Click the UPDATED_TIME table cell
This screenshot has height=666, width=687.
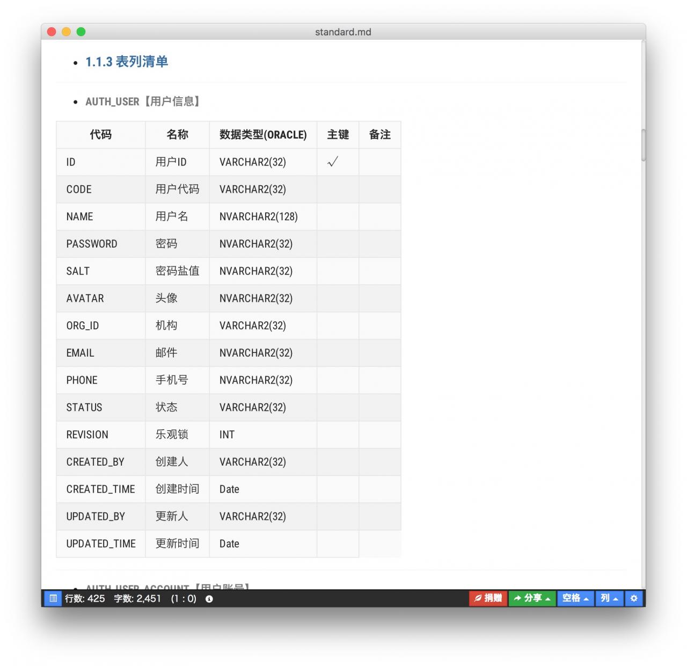tap(101, 544)
